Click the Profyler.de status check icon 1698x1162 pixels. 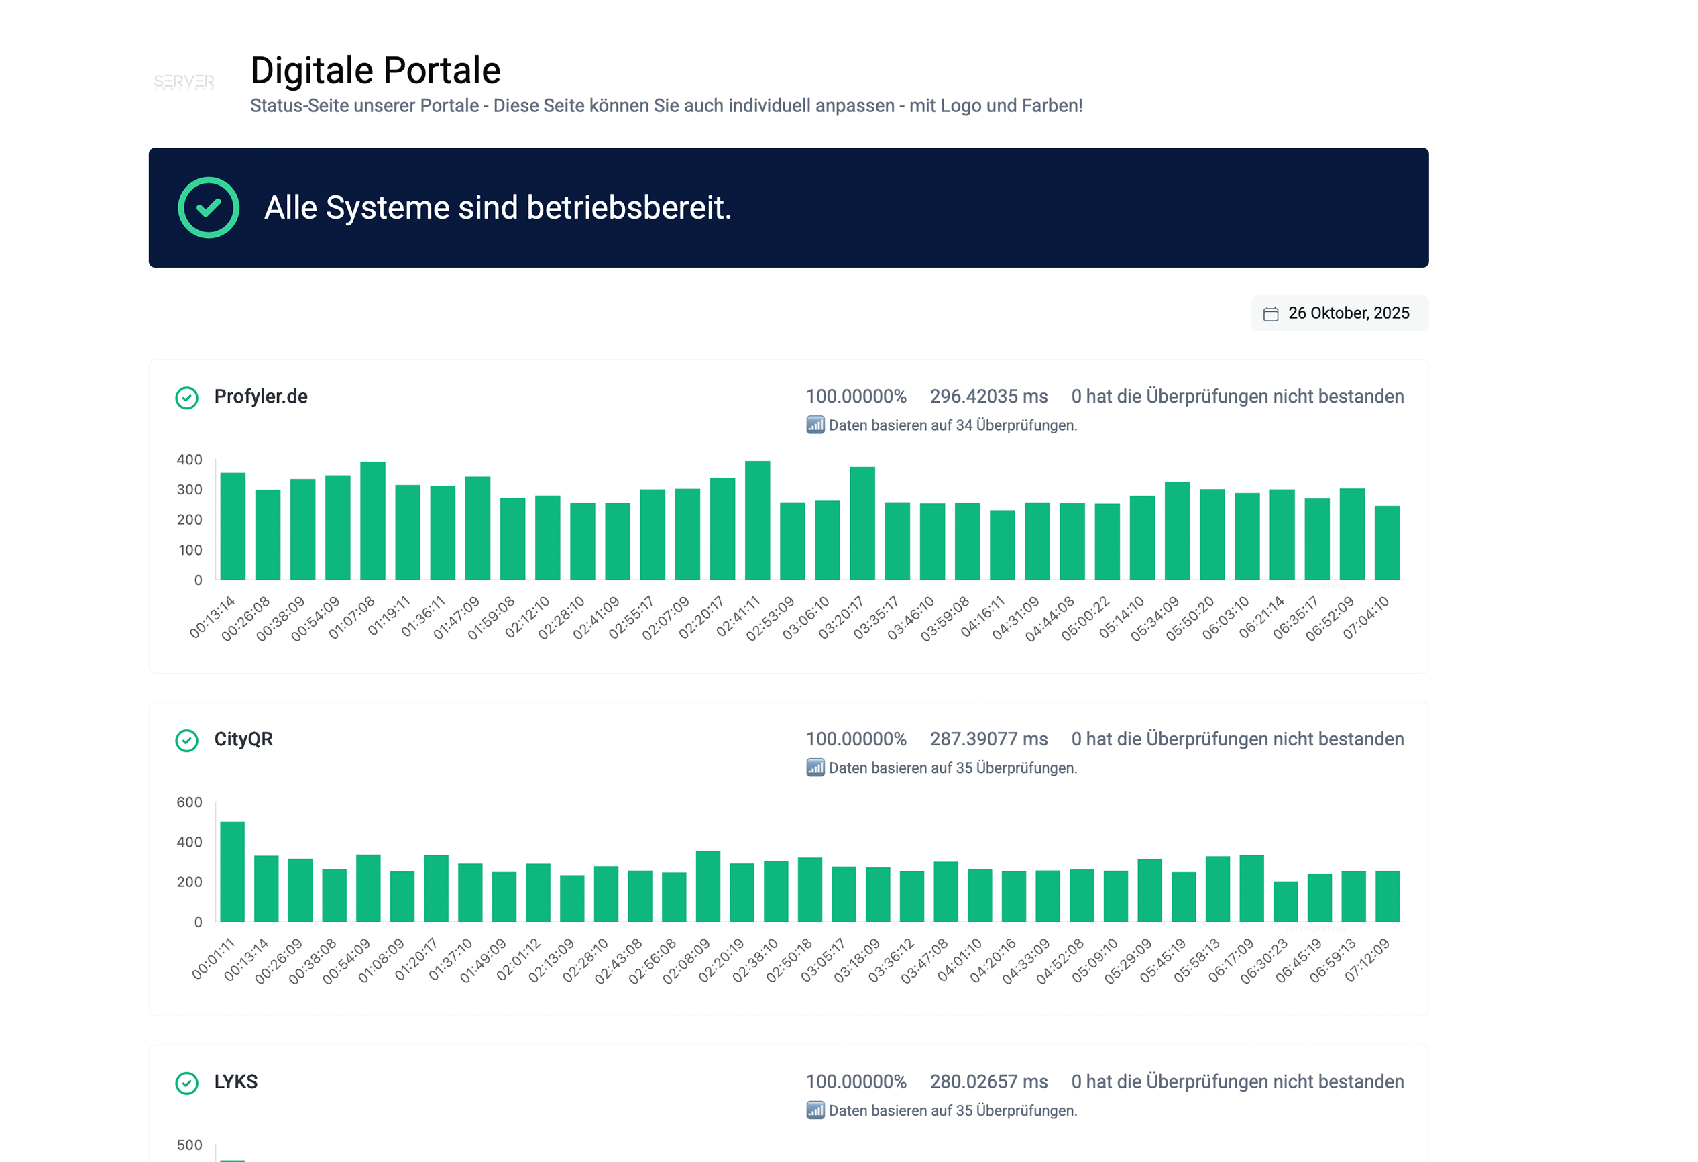point(187,398)
